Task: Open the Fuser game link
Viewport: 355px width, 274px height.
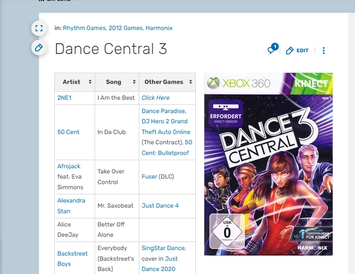Action: coord(149,176)
